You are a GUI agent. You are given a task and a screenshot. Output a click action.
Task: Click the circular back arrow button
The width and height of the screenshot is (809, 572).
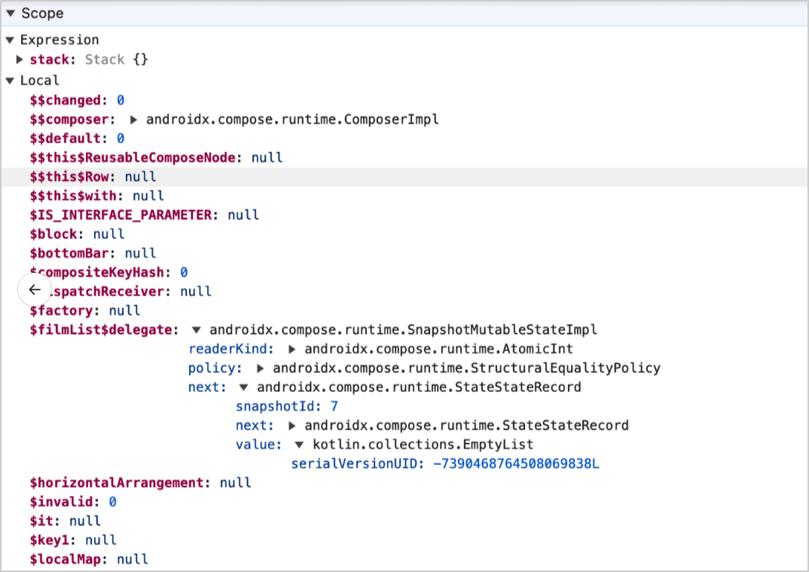(x=35, y=289)
